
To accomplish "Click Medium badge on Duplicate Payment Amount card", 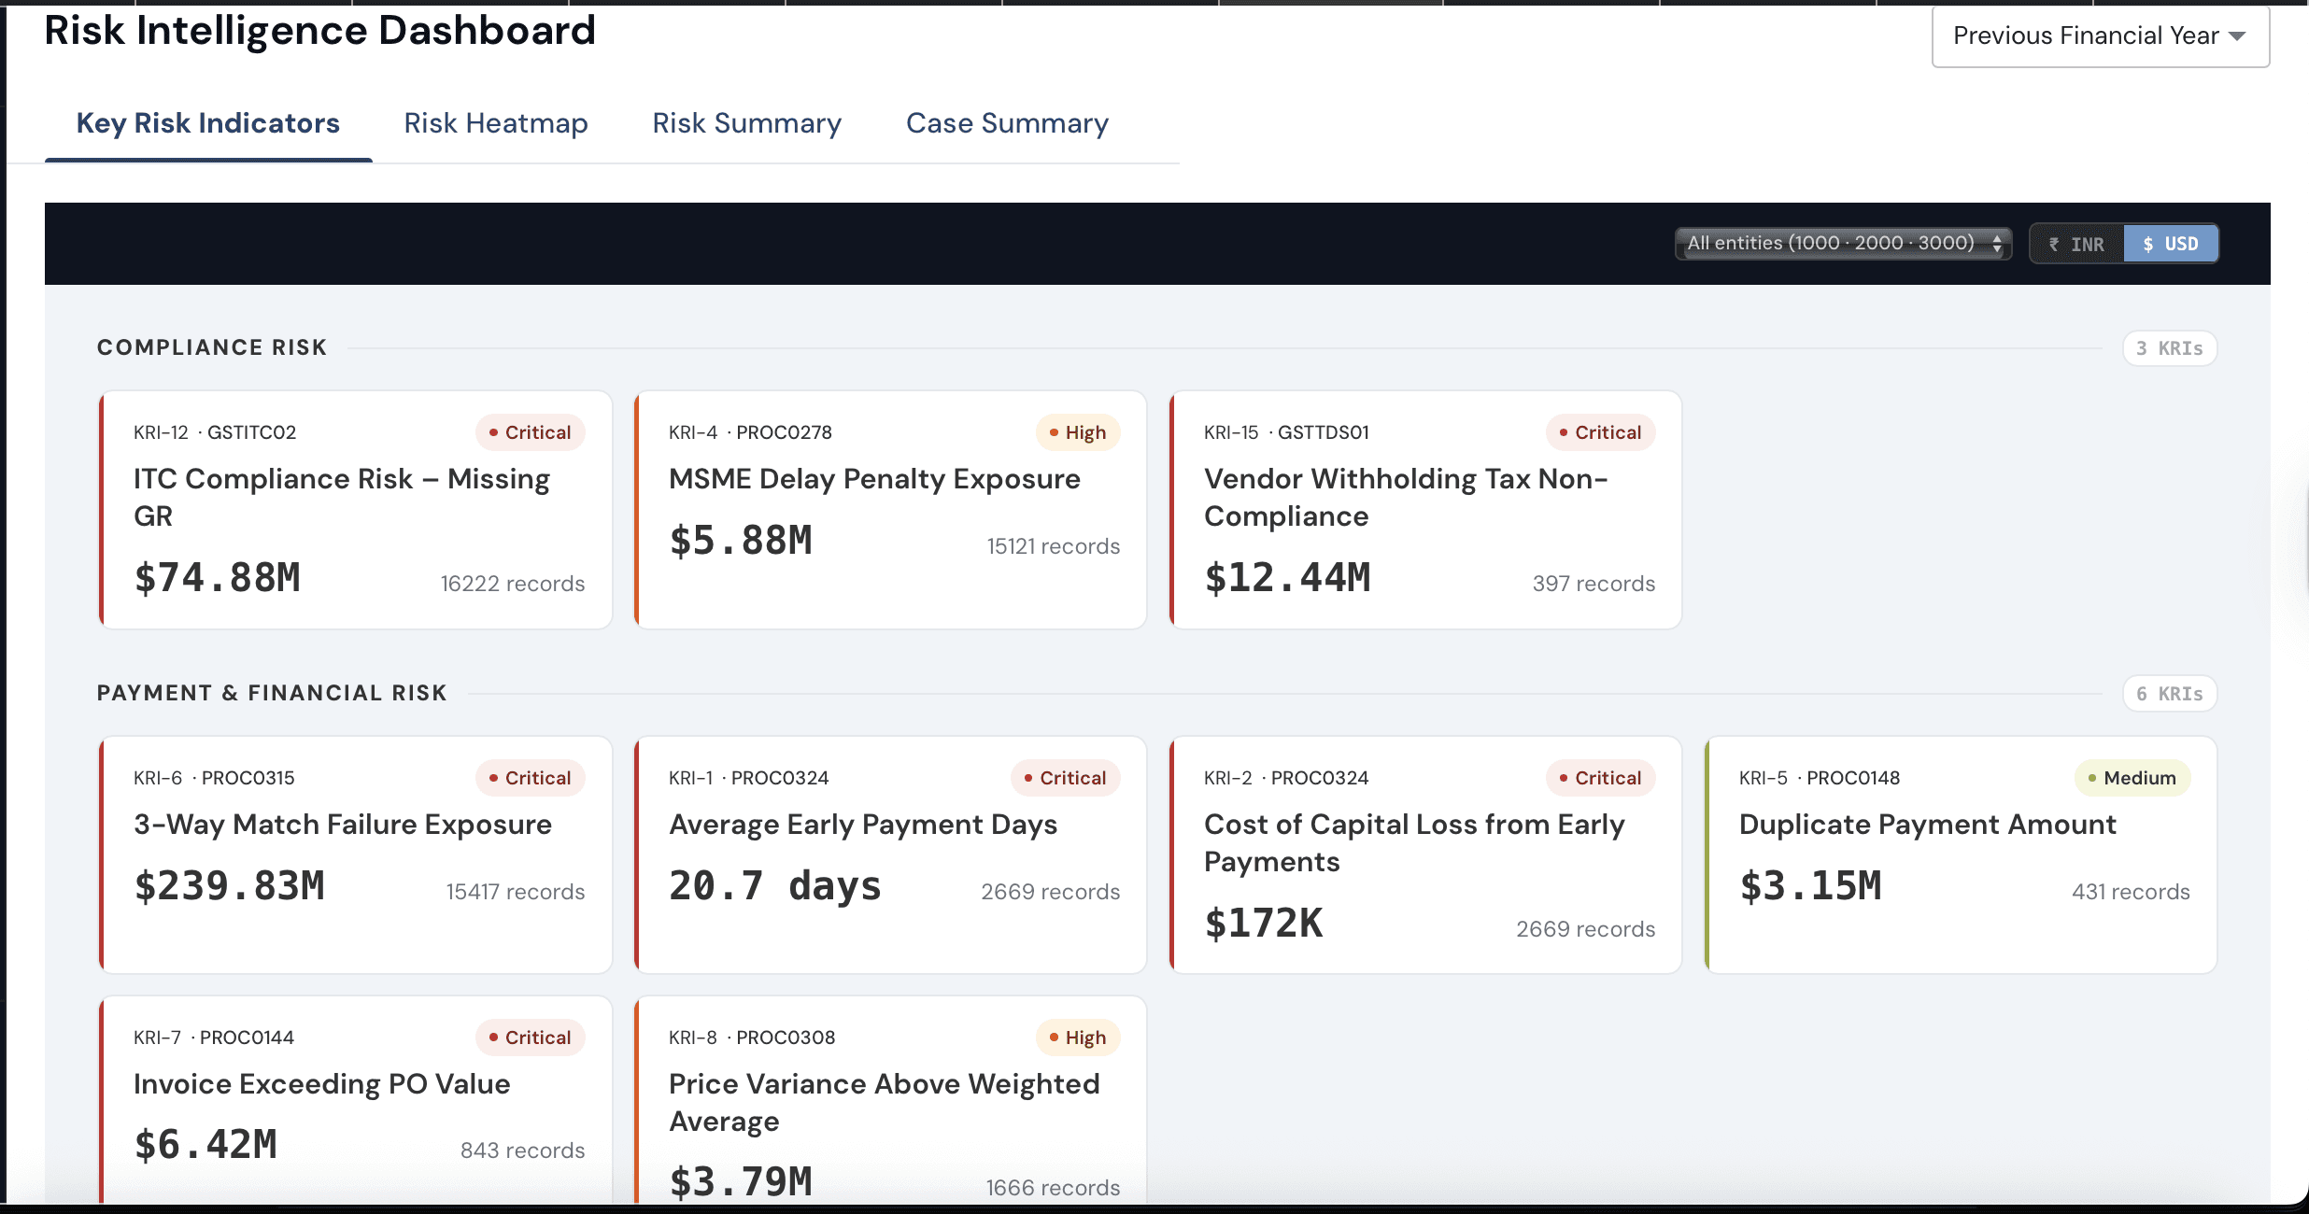I will [x=2132, y=778].
